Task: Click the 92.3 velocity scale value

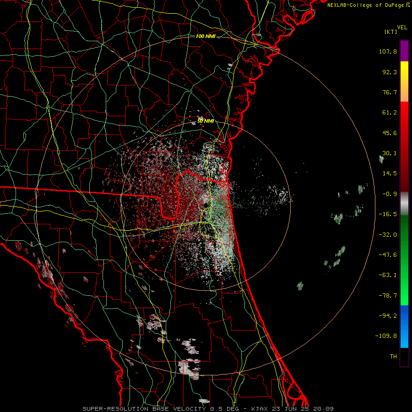Action: tap(390, 72)
